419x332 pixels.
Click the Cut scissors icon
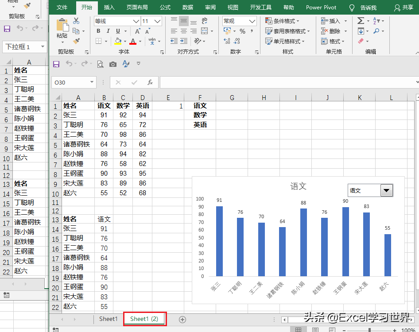click(76, 21)
